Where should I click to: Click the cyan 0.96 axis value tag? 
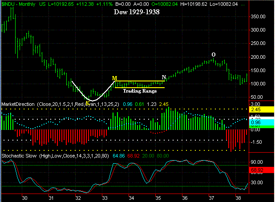(262, 122)
